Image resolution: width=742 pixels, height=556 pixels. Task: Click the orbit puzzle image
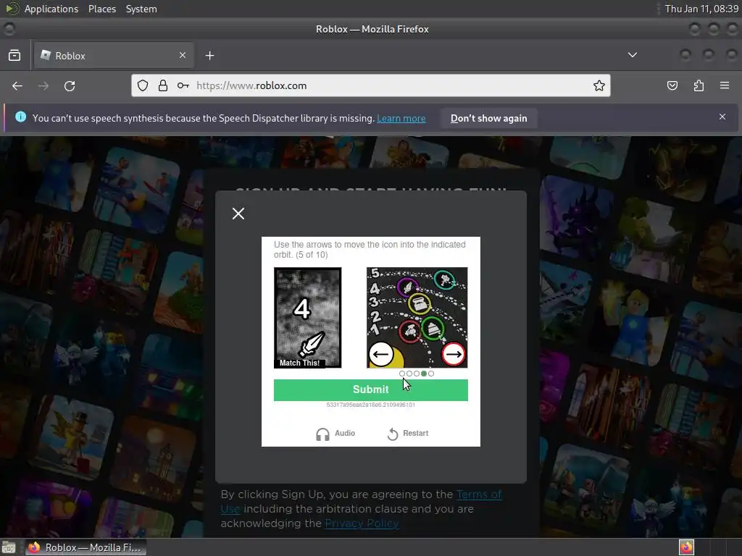[417, 318]
